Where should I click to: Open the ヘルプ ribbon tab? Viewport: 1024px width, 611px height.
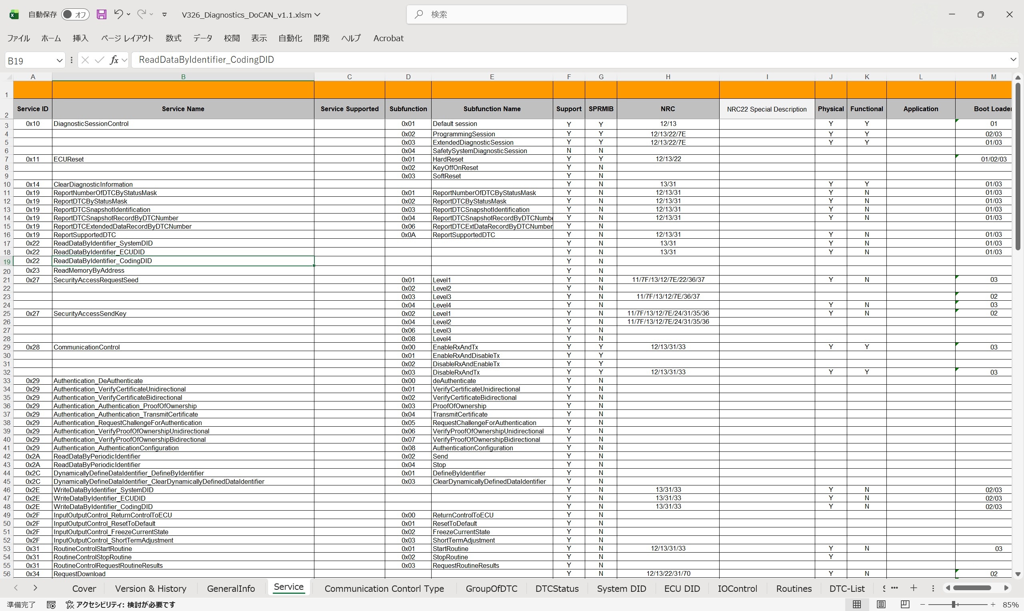[351, 38]
